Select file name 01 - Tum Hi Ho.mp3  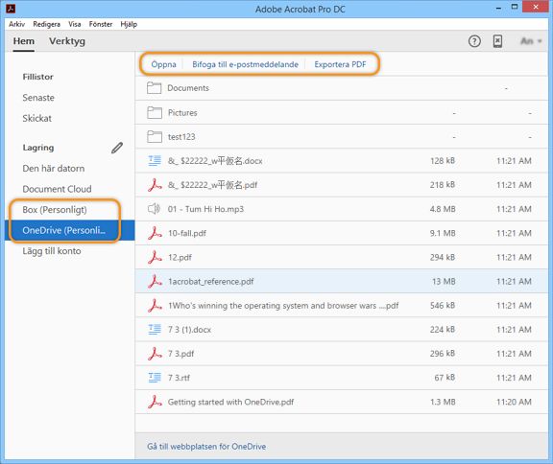pyautogui.click(x=205, y=209)
